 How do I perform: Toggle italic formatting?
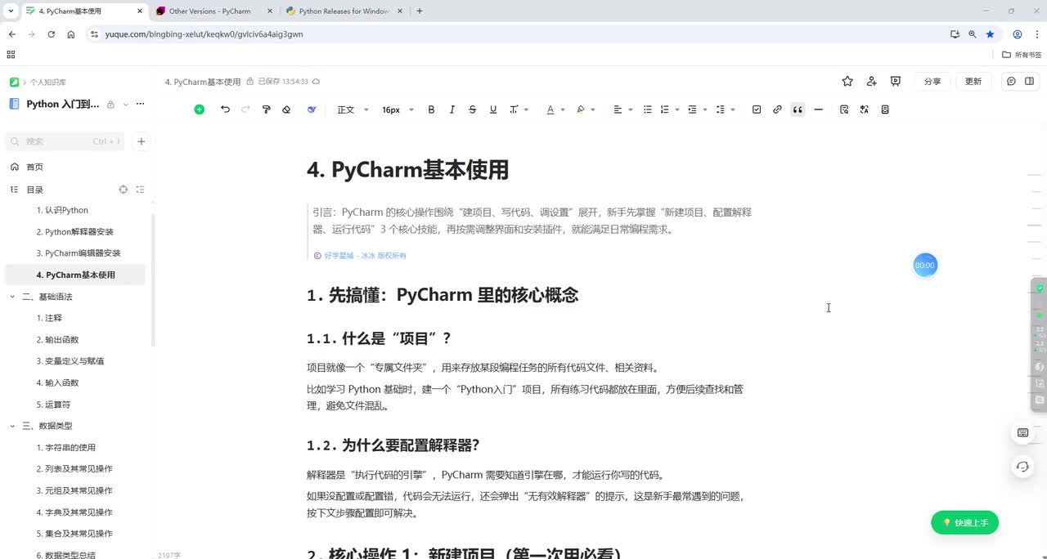[x=452, y=110]
